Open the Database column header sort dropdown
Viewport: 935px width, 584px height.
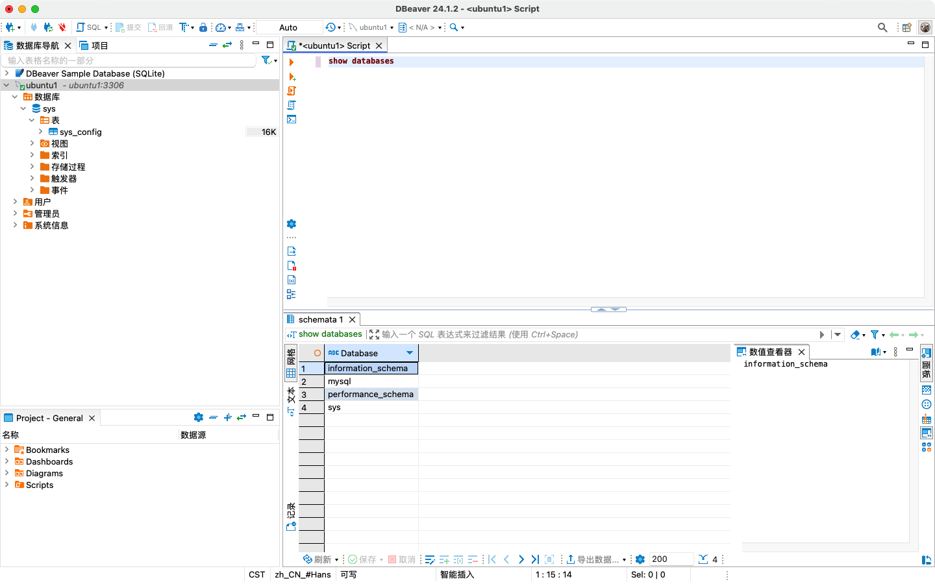pyautogui.click(x=410, y=353)
